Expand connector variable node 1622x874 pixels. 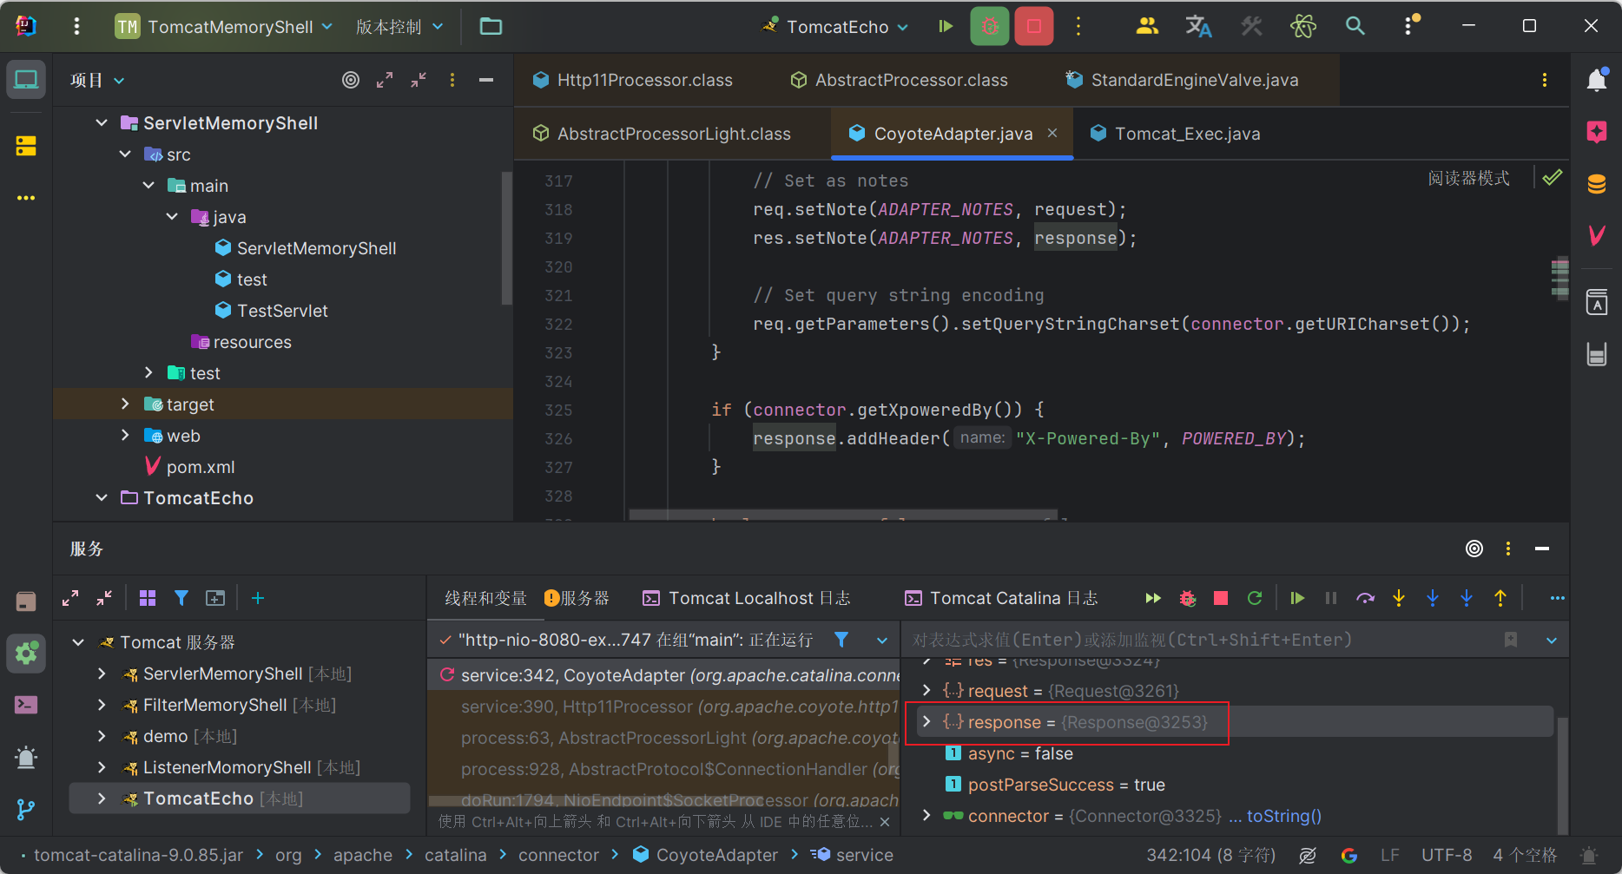[x=926, y=816]
